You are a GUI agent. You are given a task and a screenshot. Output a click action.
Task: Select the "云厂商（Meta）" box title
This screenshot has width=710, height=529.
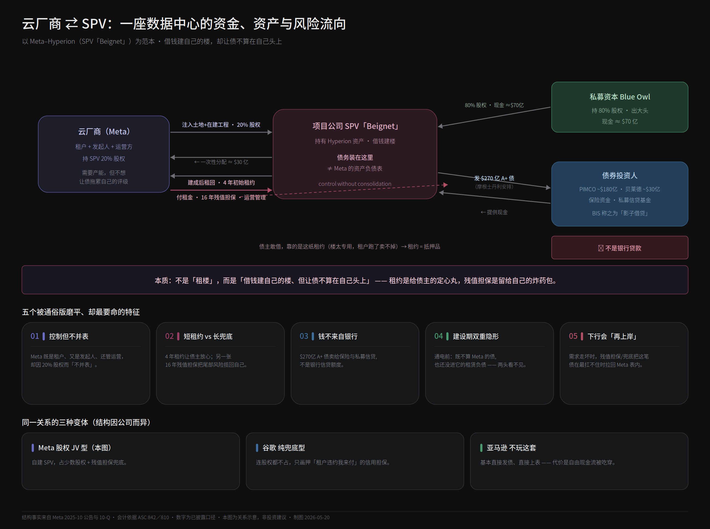coord(104,132)
